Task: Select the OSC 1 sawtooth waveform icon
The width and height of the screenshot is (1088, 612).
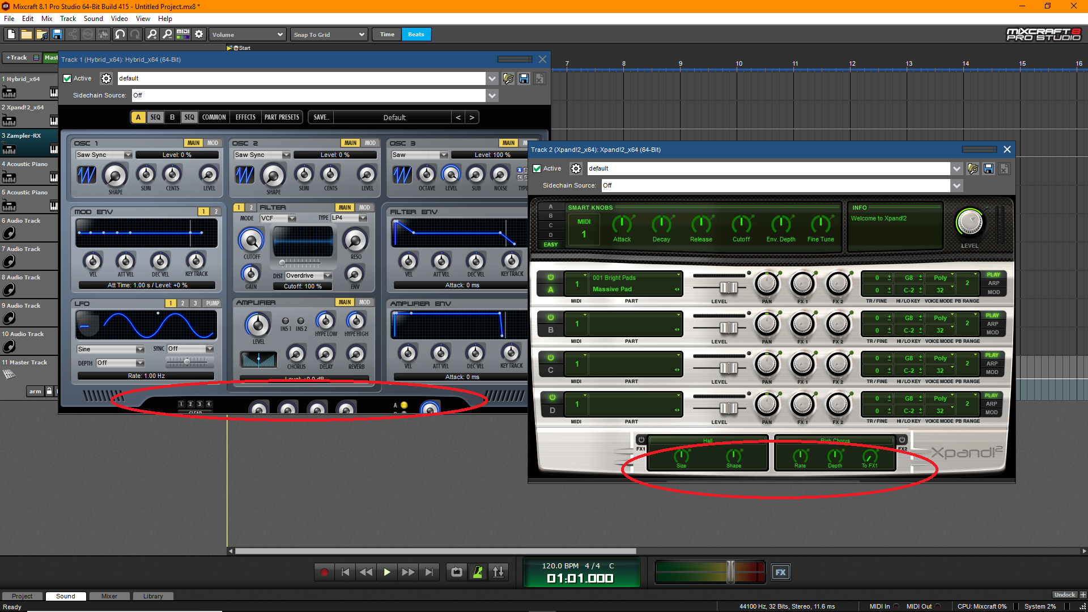Action: click(87, 175)
